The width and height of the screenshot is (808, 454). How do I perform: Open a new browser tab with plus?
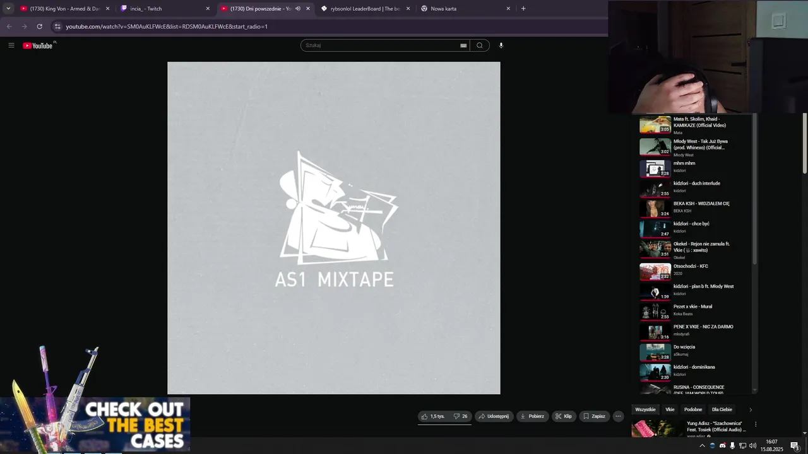[523, 9]
